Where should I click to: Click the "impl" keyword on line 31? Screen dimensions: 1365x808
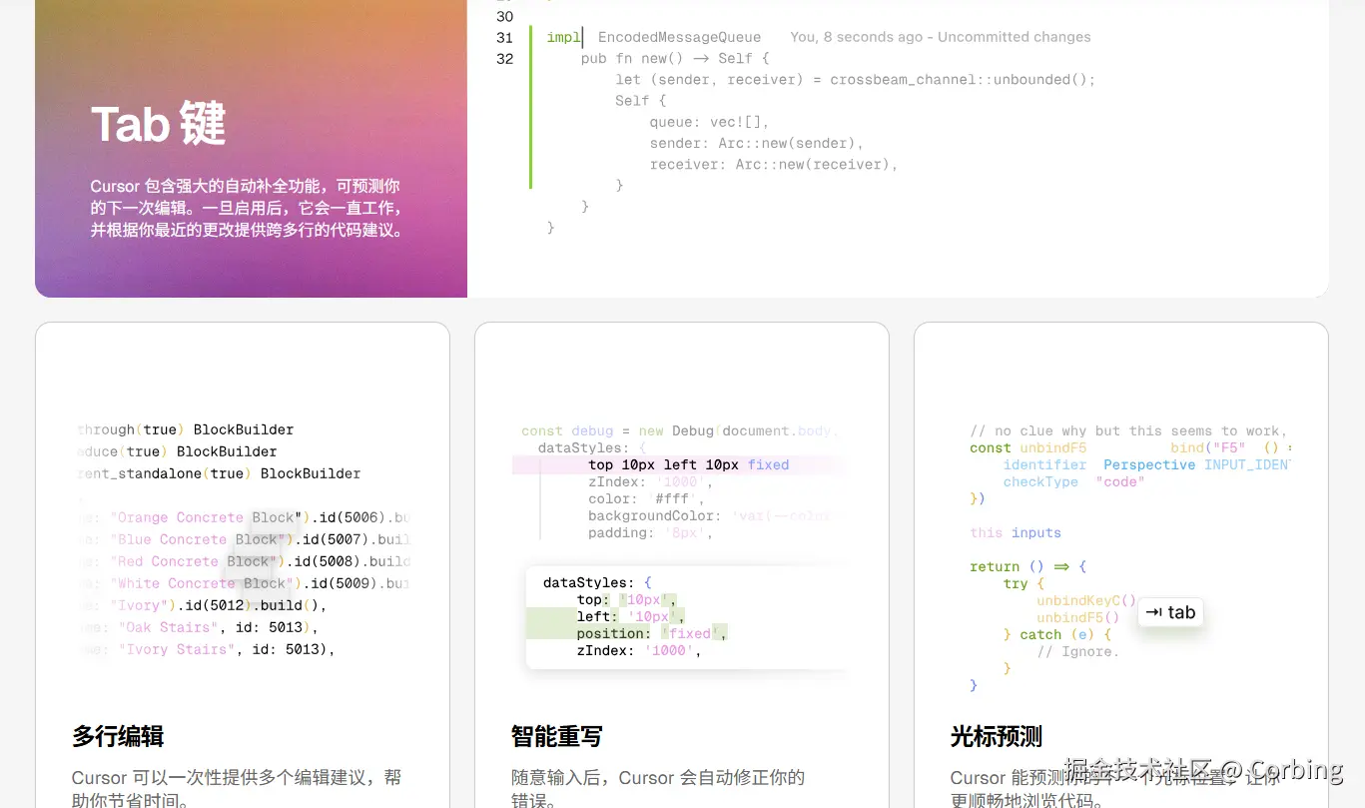pyautogui.click(x=564, y=37)
